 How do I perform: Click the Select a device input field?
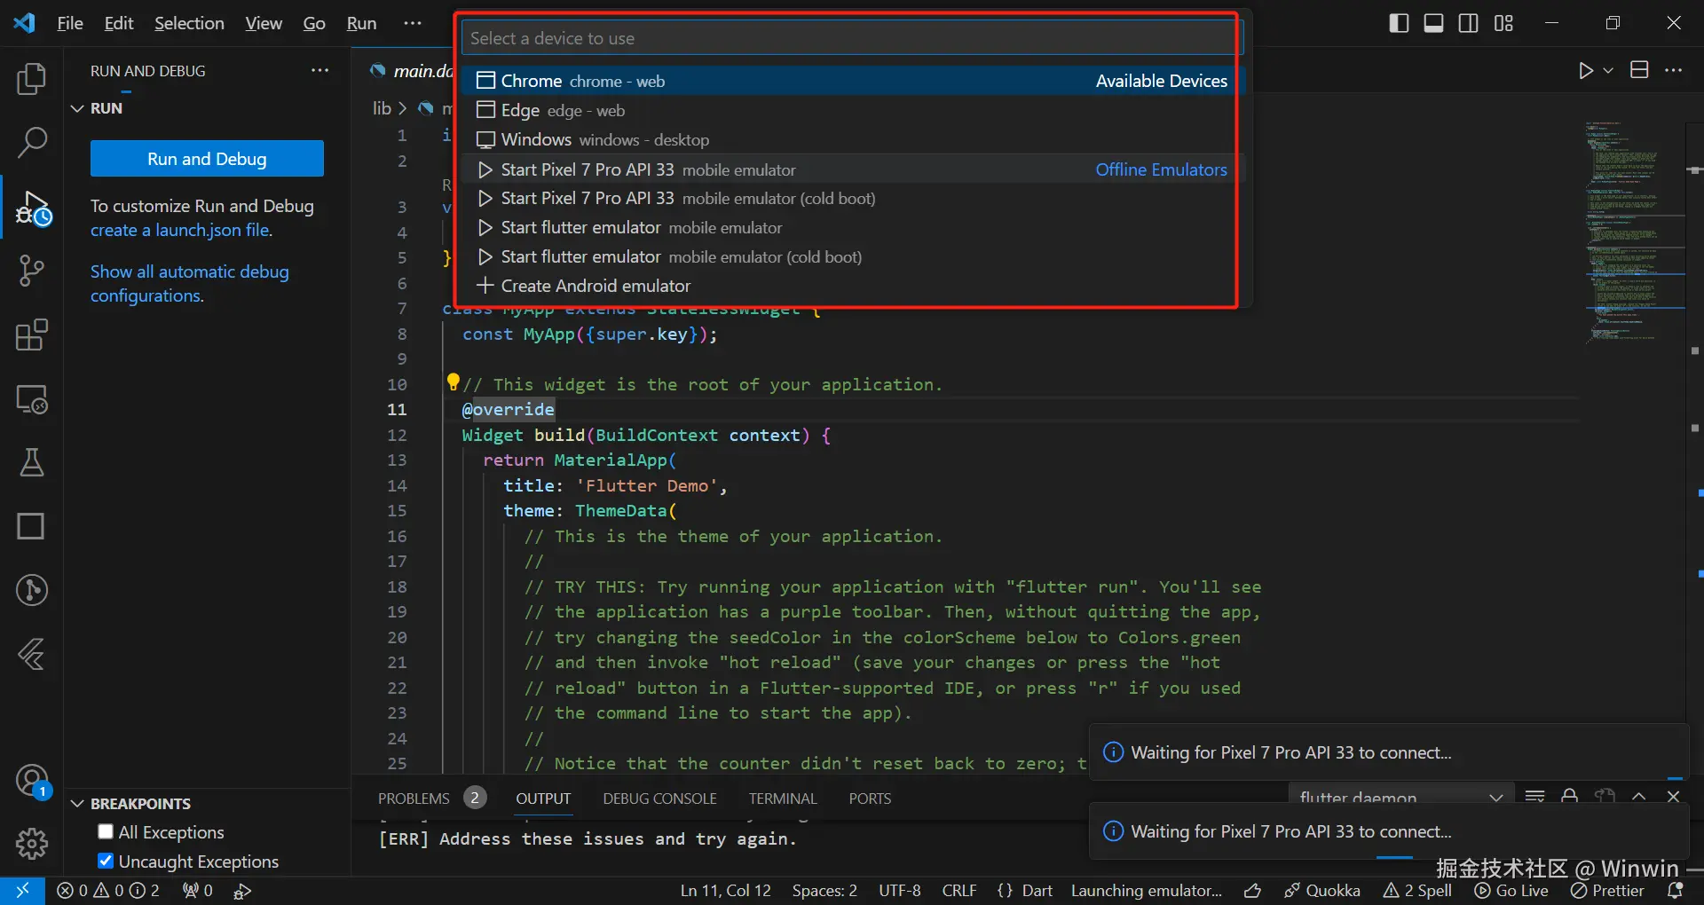(850, 38)
